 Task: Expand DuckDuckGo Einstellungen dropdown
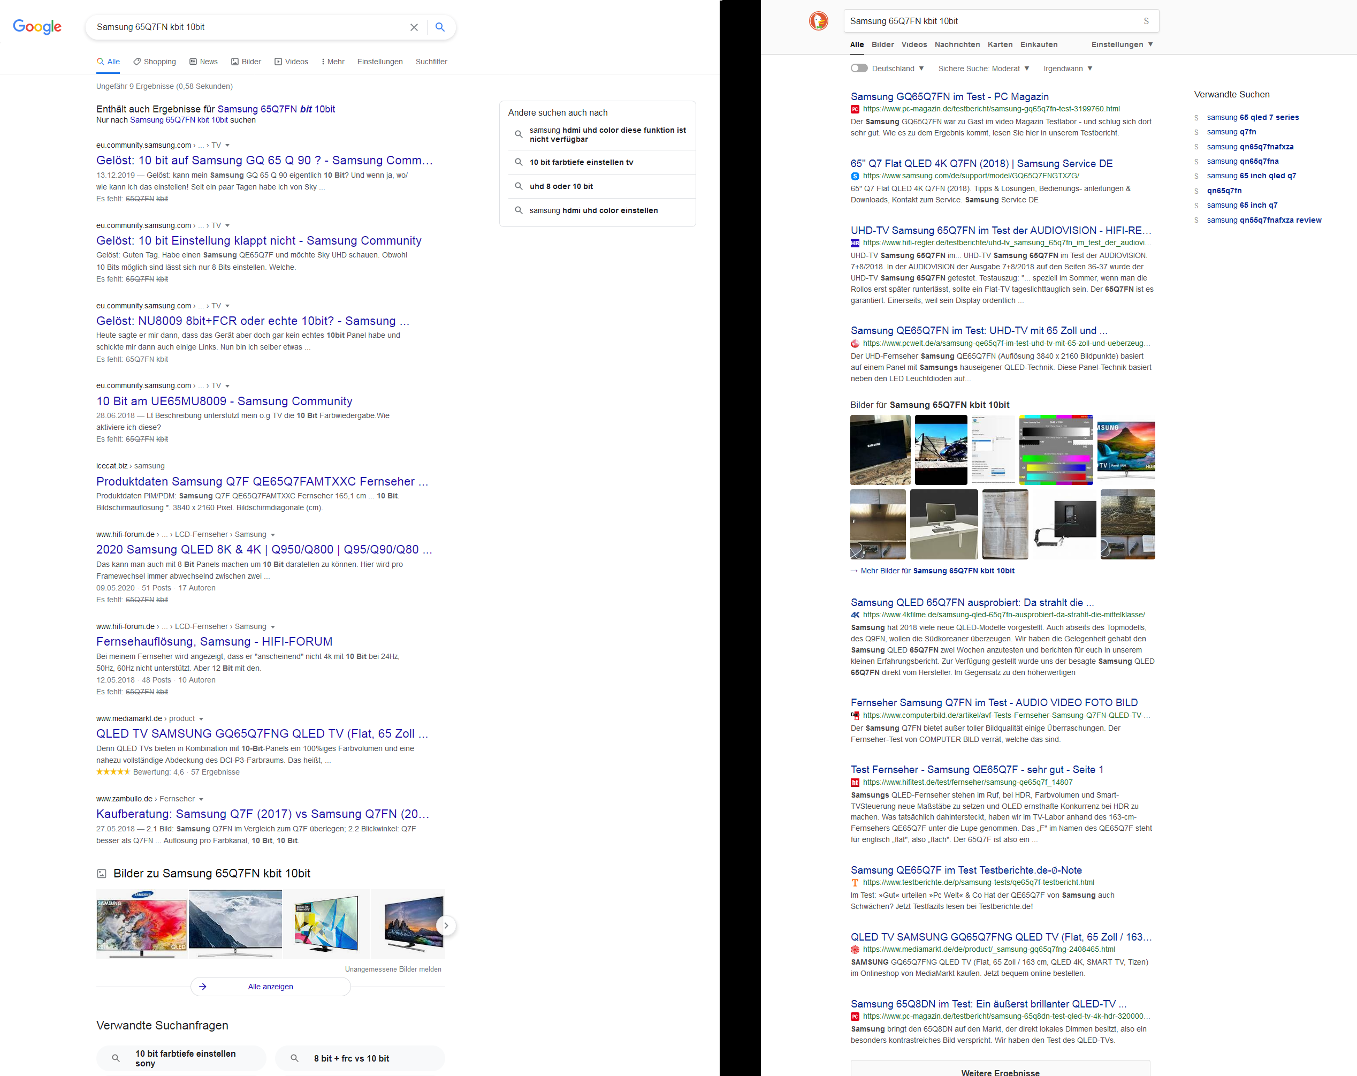[x=1122, y=44]
